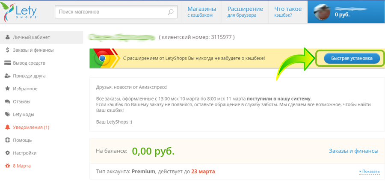Click the bold поступили в нашу систему text
Viewport: 385px width, 181px height.
pos(279,99)
